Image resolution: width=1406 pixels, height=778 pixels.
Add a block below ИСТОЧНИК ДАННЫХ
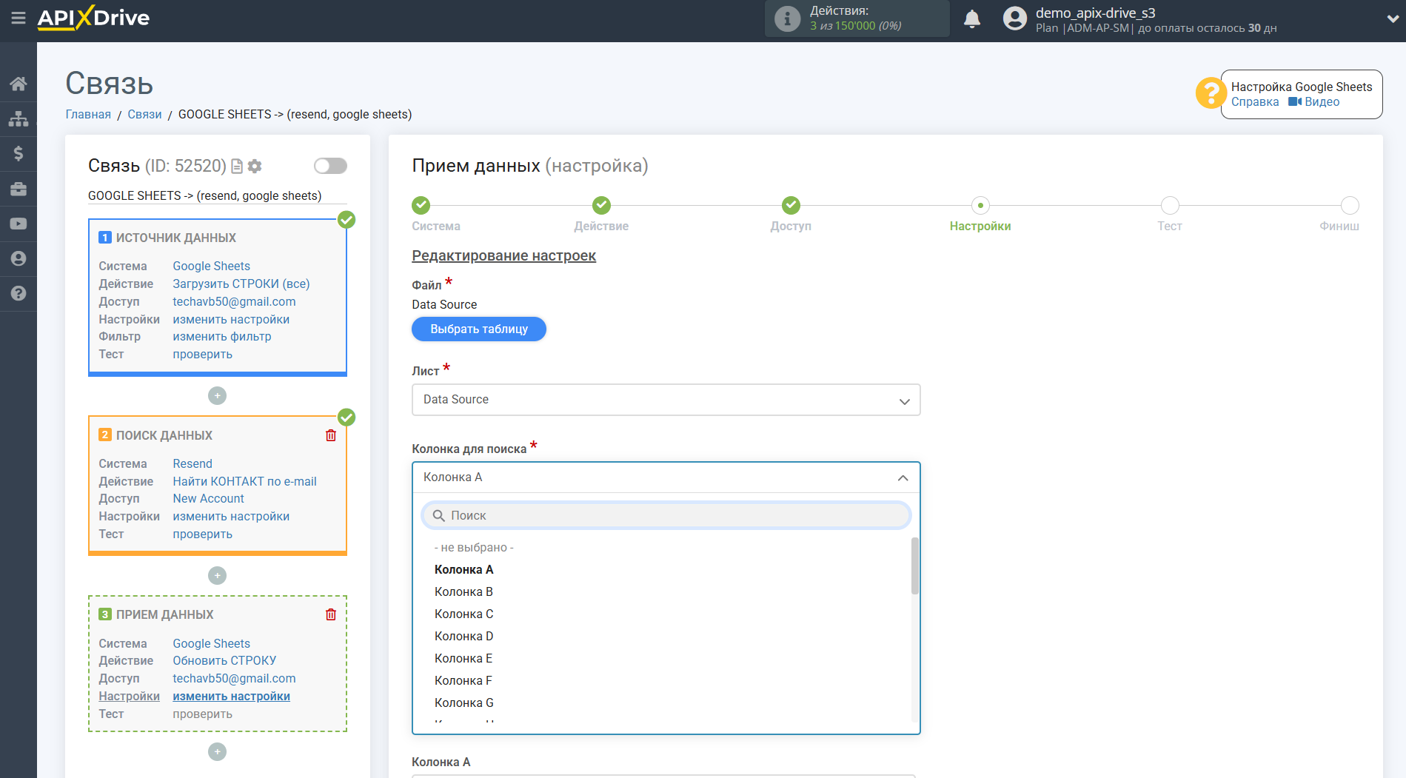(217, 396)
